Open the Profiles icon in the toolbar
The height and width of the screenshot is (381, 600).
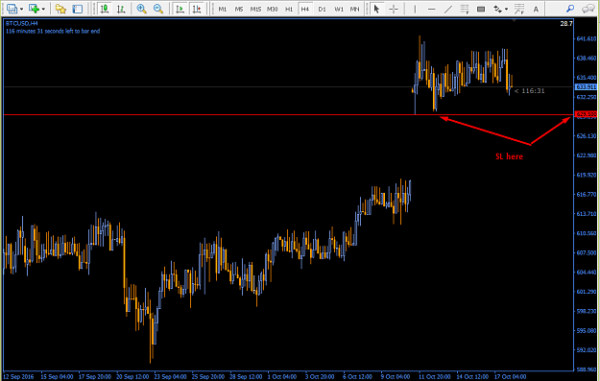[12, 9]
